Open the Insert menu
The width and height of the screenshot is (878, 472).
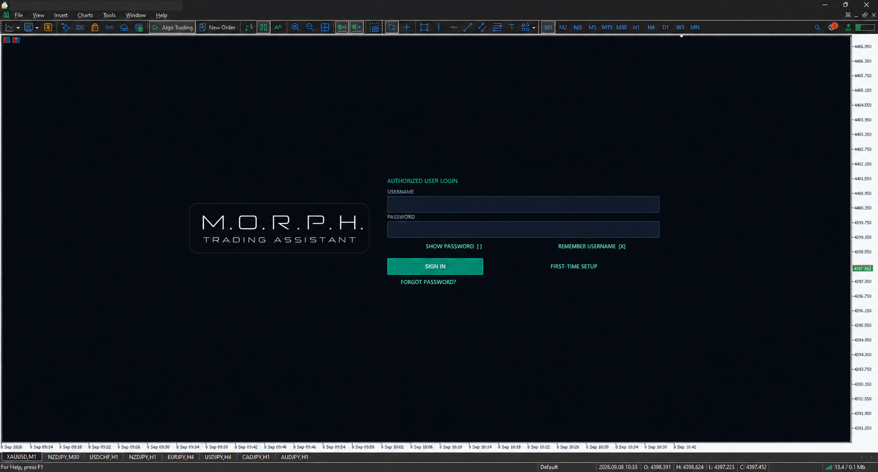61,15
